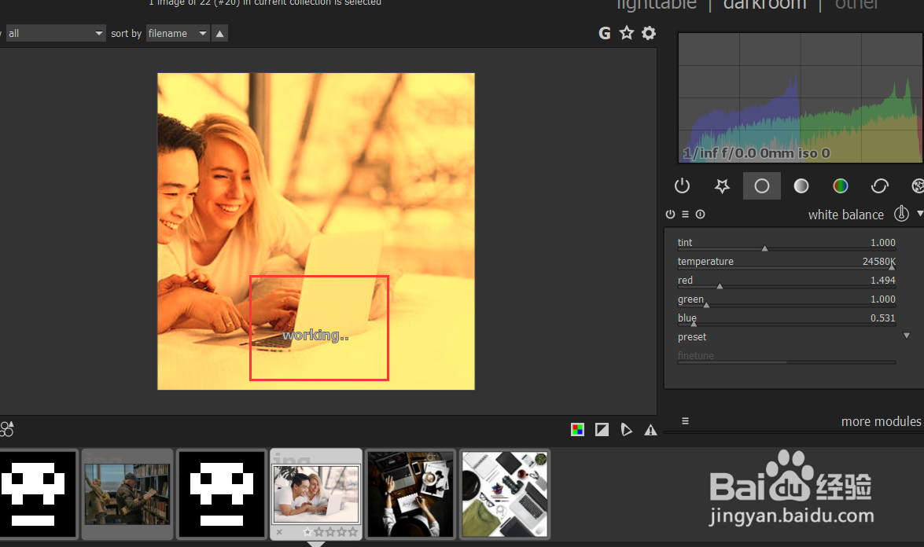Viewport: 924px width, 547px height.
Task: Open the 'all' rating filter dropdown
Action: click(54, 34)
